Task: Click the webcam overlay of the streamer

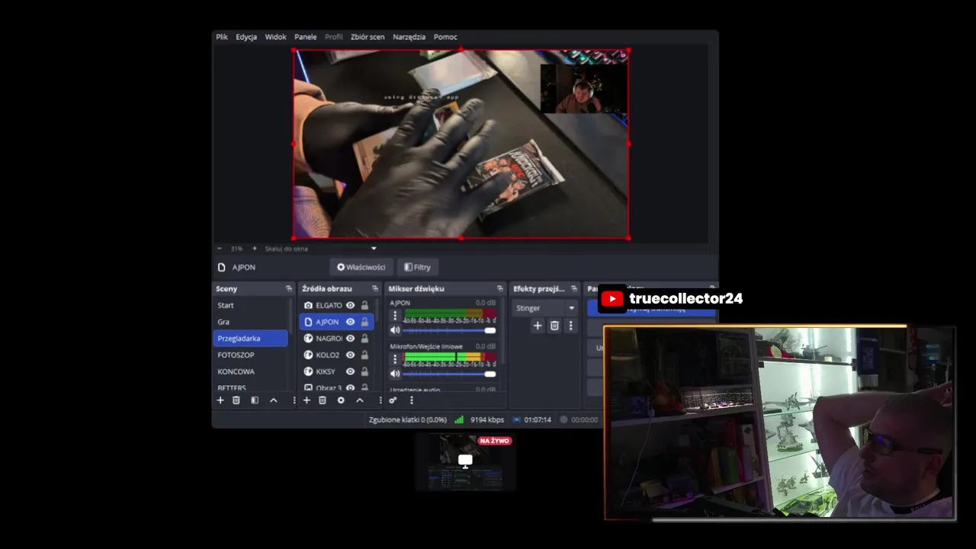Action: coord(779,423)
